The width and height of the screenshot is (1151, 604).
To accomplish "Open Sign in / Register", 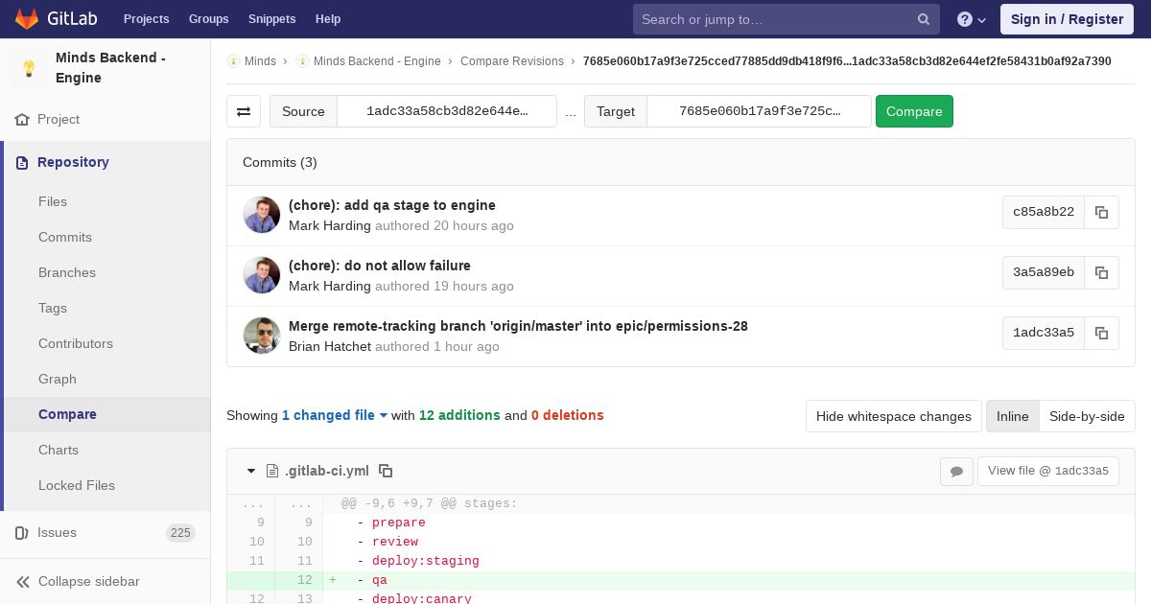I will click(x=1067, y=19).
